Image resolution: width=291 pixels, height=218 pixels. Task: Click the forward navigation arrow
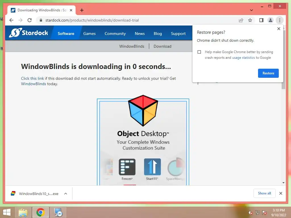point(20,20)
